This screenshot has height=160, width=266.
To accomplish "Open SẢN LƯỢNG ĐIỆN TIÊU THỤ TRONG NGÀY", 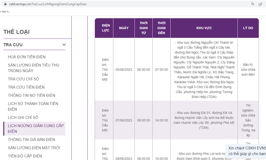I will 34,68.
